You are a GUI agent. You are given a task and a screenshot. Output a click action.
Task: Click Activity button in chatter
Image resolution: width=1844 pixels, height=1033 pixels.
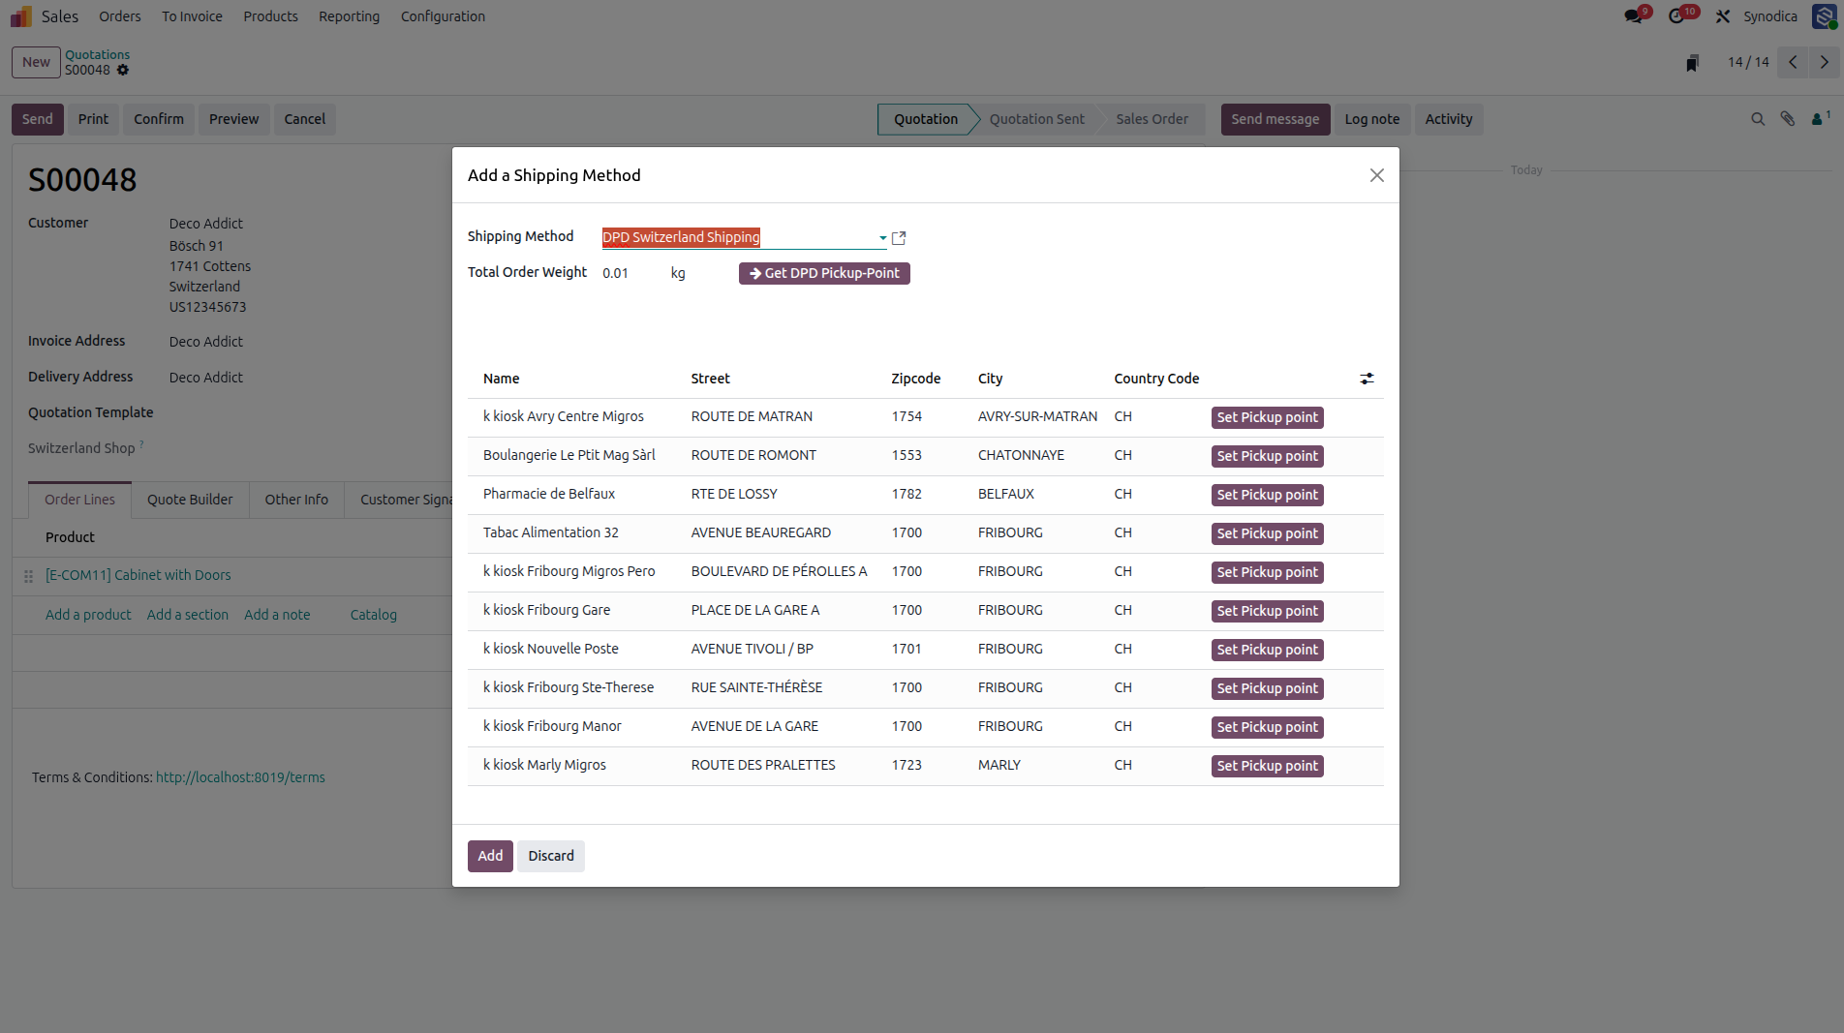tap(1448, 119)
